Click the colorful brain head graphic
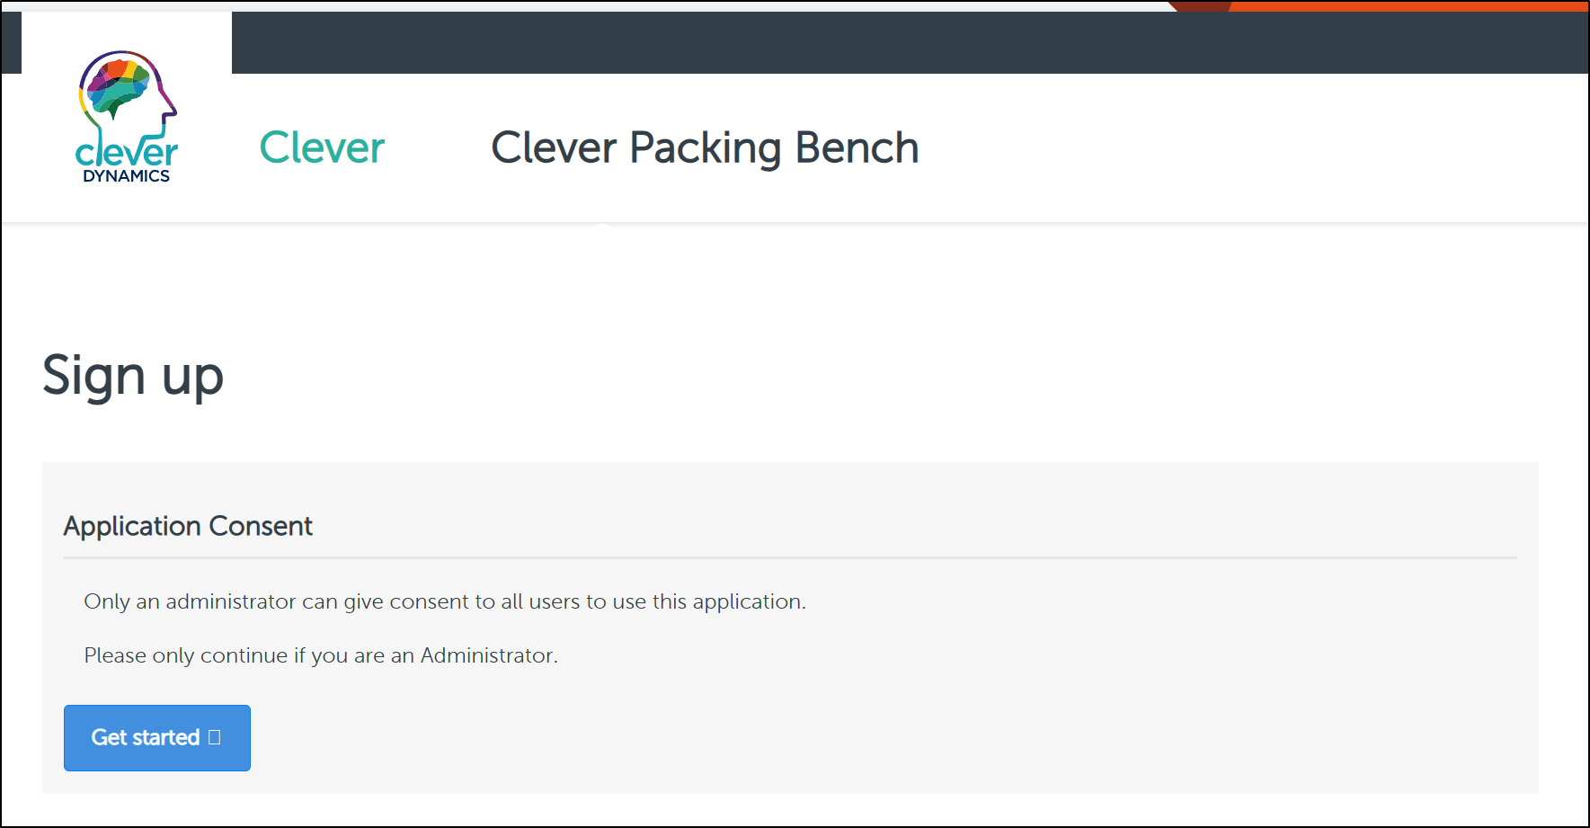1590x828 pixels. pyautogui.click(x=129, y=92)
